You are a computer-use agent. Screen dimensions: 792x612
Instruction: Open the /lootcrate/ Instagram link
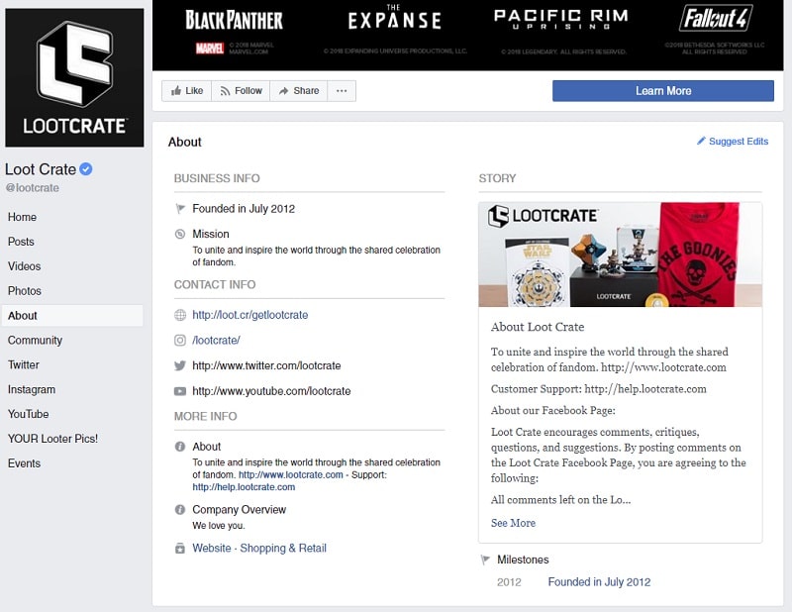216,340
